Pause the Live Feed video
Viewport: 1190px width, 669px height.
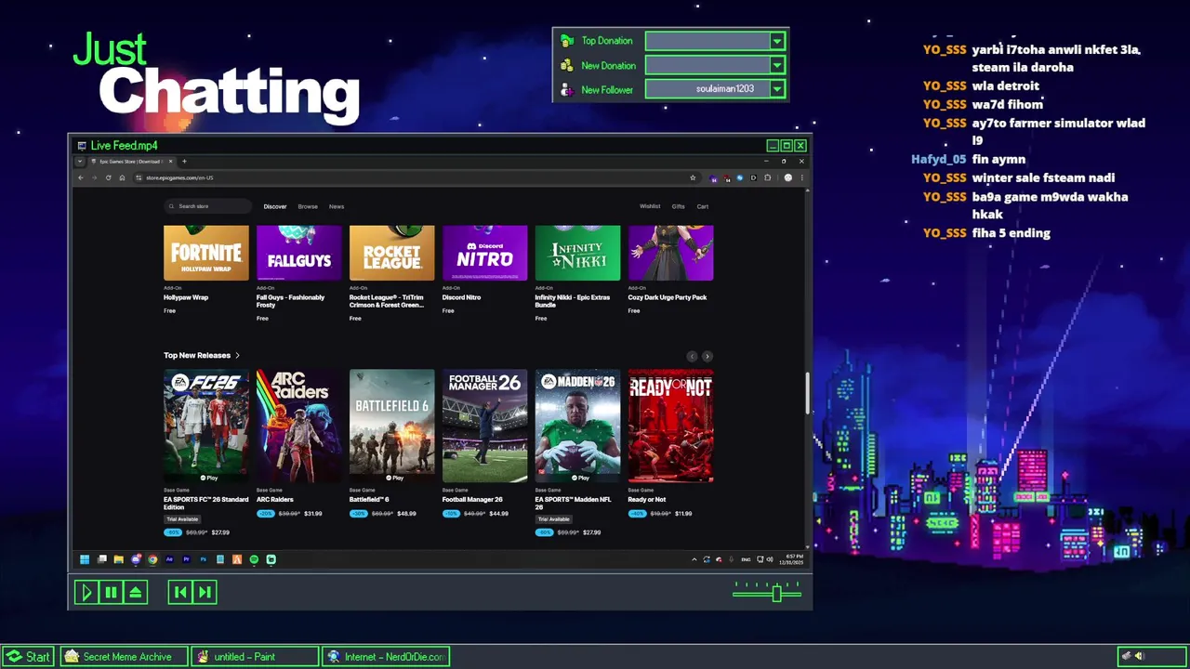coord(111,592)
